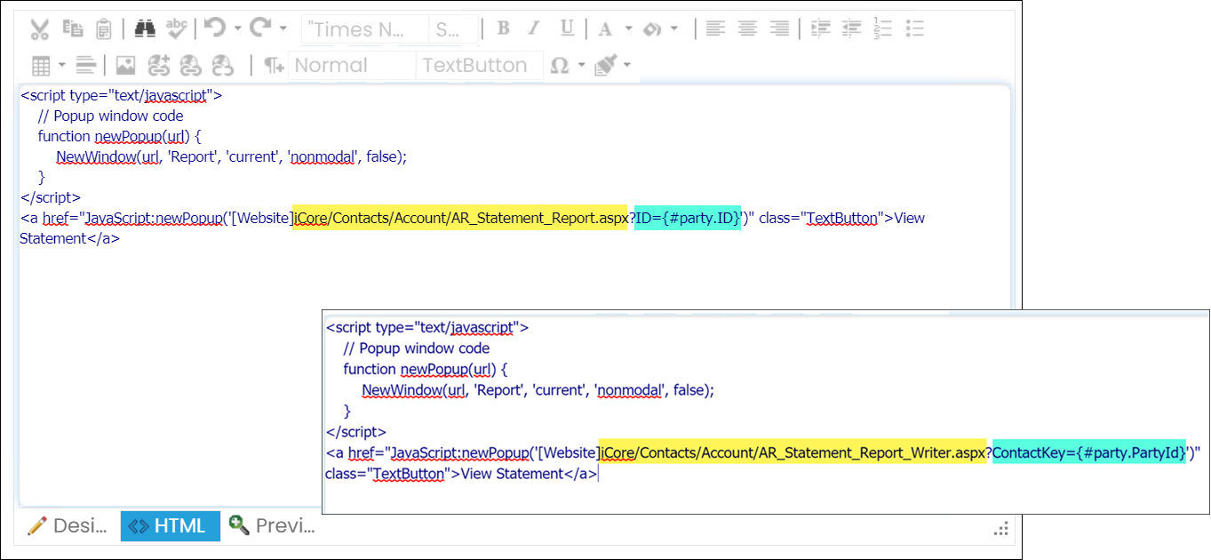Expand the font color dropdown arrow
This screenshot has width=1211, height=560.
pyautogui.click(x=628, y=29)
